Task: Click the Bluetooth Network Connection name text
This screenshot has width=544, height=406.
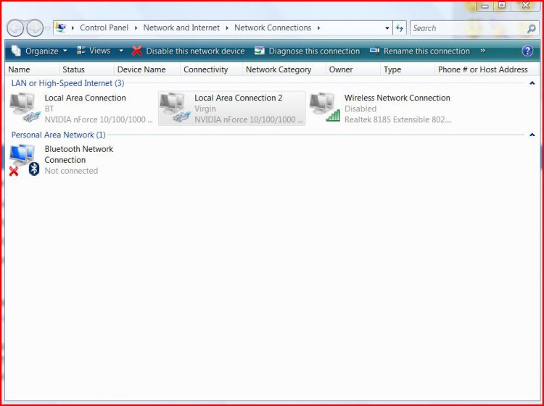Action: [x=79, y=154]
